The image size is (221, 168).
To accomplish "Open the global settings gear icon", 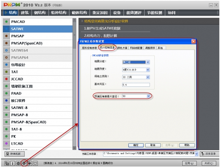I will [24, 163].
